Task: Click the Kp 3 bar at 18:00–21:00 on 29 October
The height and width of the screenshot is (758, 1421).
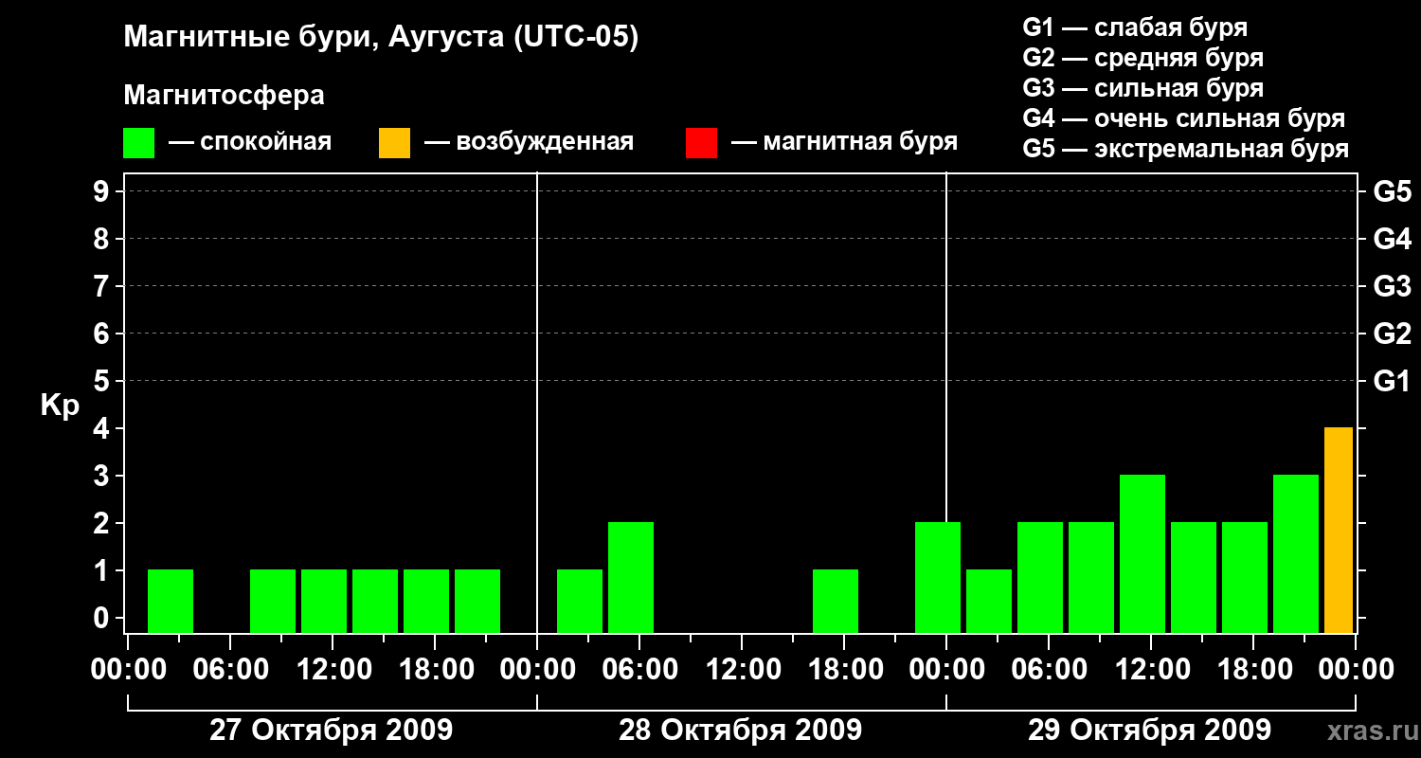Action: pyautogui.click(x=1296, y=553)
